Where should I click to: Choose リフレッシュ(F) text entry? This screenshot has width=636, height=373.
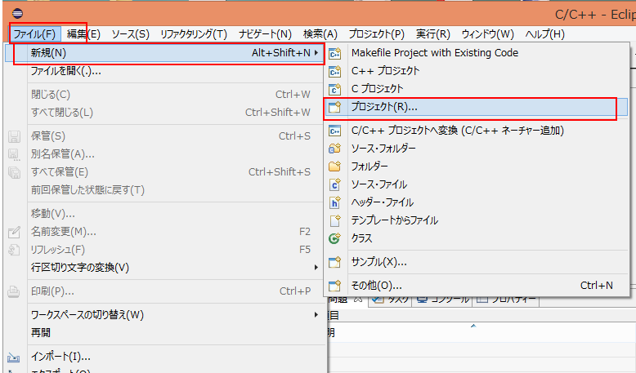[58, 249]
